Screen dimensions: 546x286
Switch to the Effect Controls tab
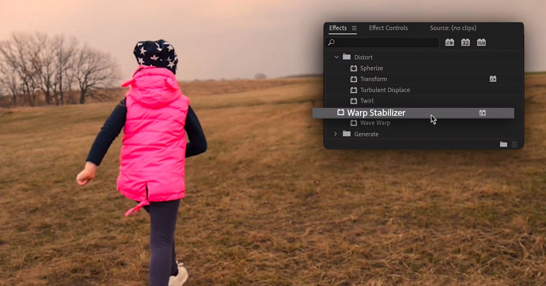coord(388,28)
